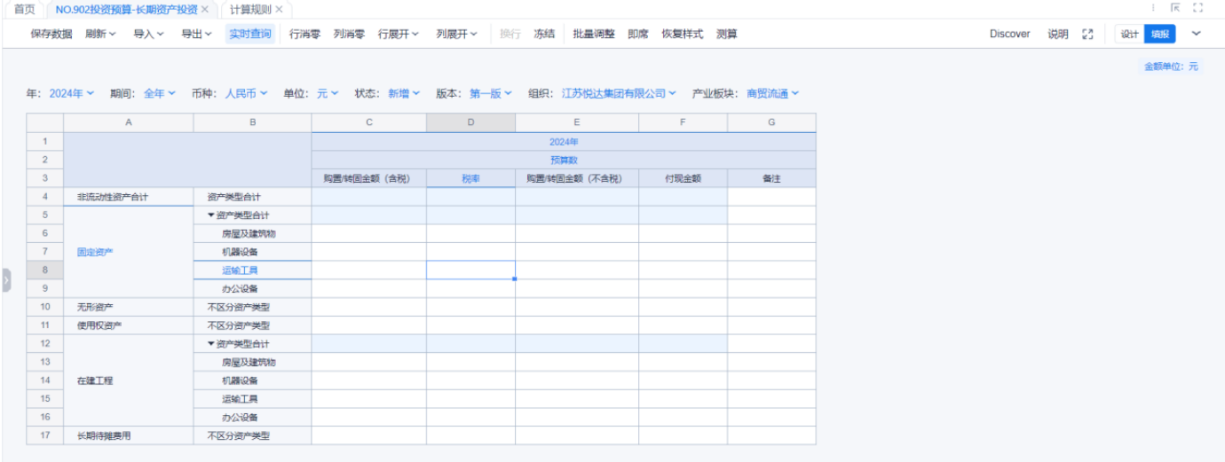Click the chevron at the toolbar's far right
The image size is (1225, 462).
click(x=1196, y=35)
